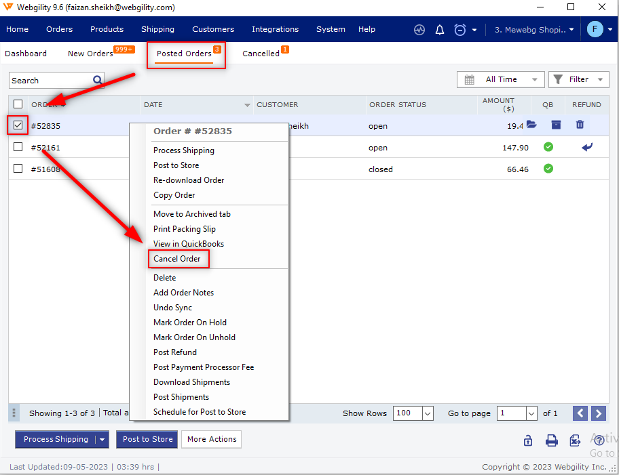Click into the Search field
This screenshot has width=619, height=475.
click(x=52, y=81)
